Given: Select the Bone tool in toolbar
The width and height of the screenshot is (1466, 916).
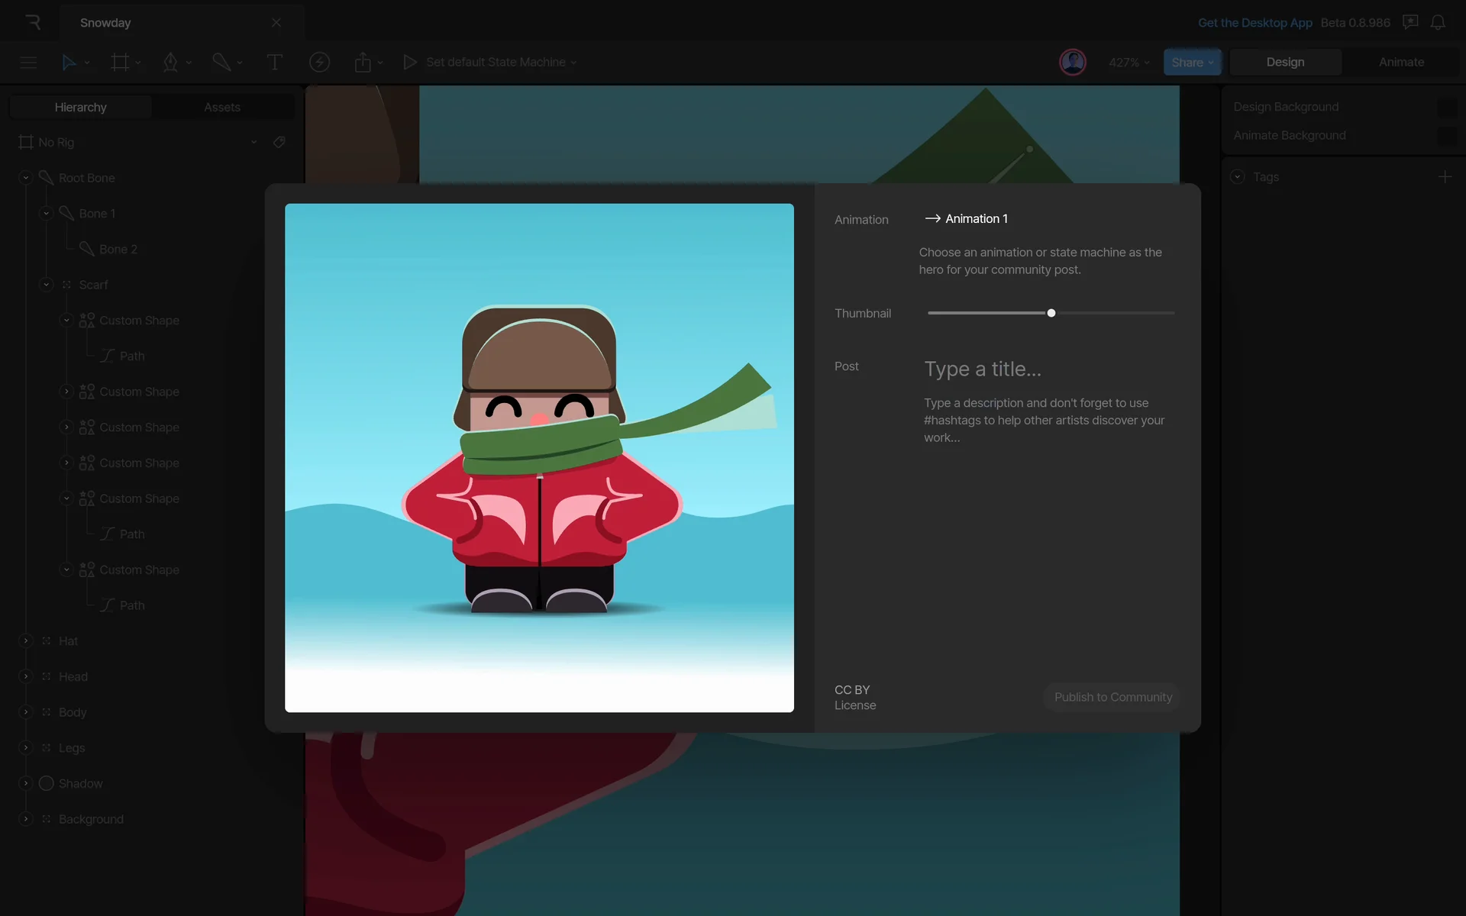Looking at the screenshot, I should point(221,63).
